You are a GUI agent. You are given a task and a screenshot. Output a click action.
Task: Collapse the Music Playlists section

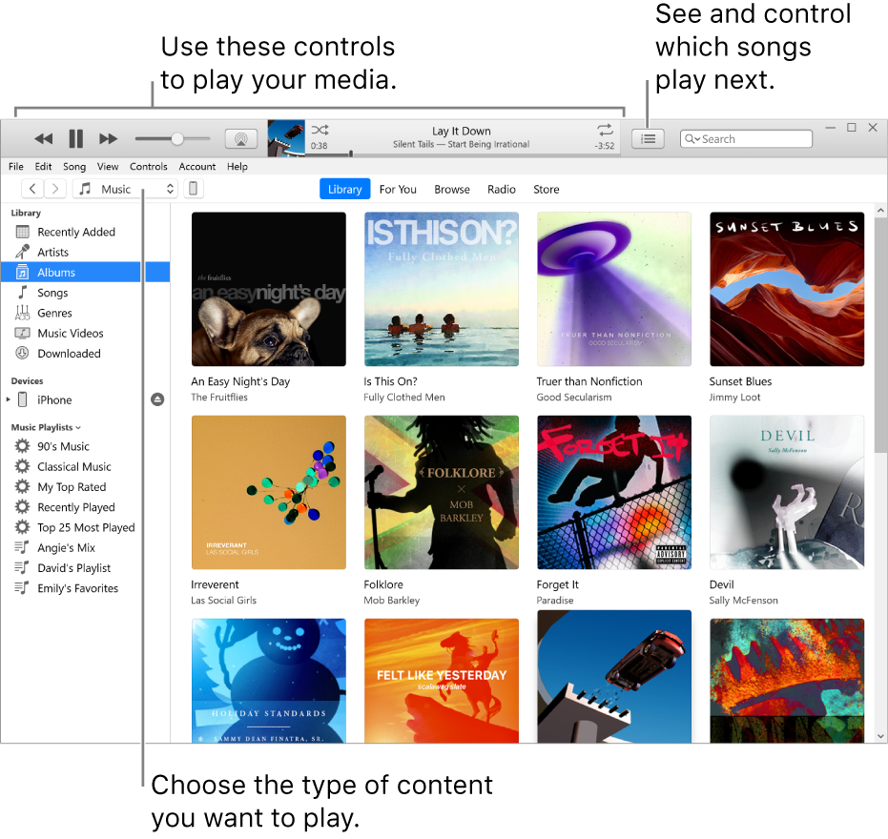(78, 428)
